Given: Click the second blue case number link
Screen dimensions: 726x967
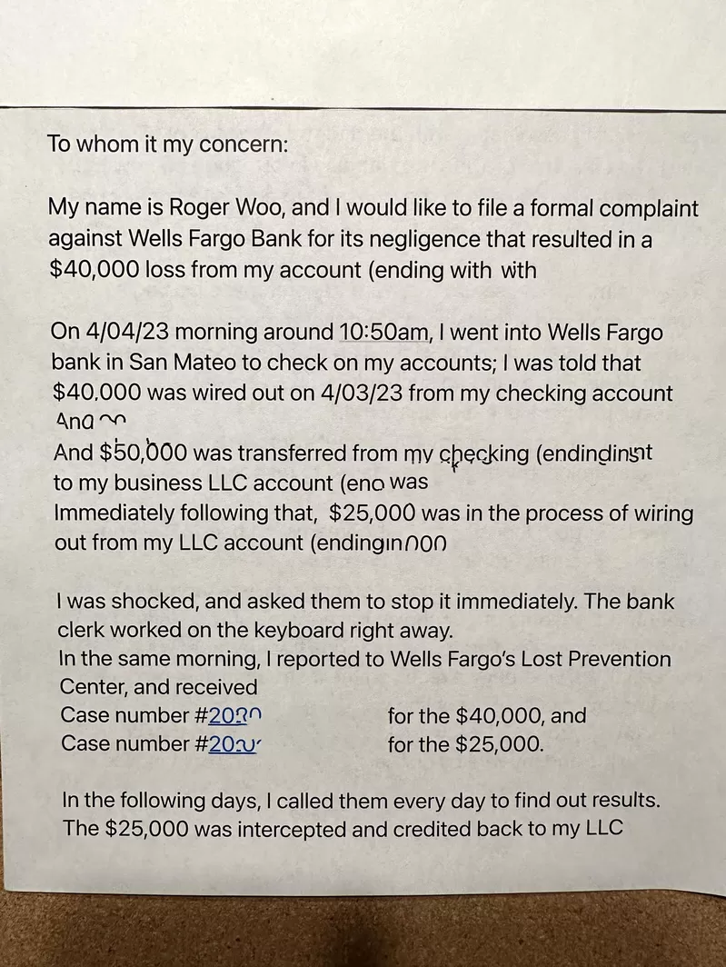Looking at the screenshot, I should tap(235, 743).
